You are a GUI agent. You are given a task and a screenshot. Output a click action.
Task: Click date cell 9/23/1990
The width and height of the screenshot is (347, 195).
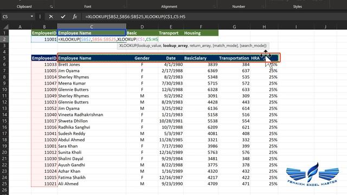tap(171, 184)
